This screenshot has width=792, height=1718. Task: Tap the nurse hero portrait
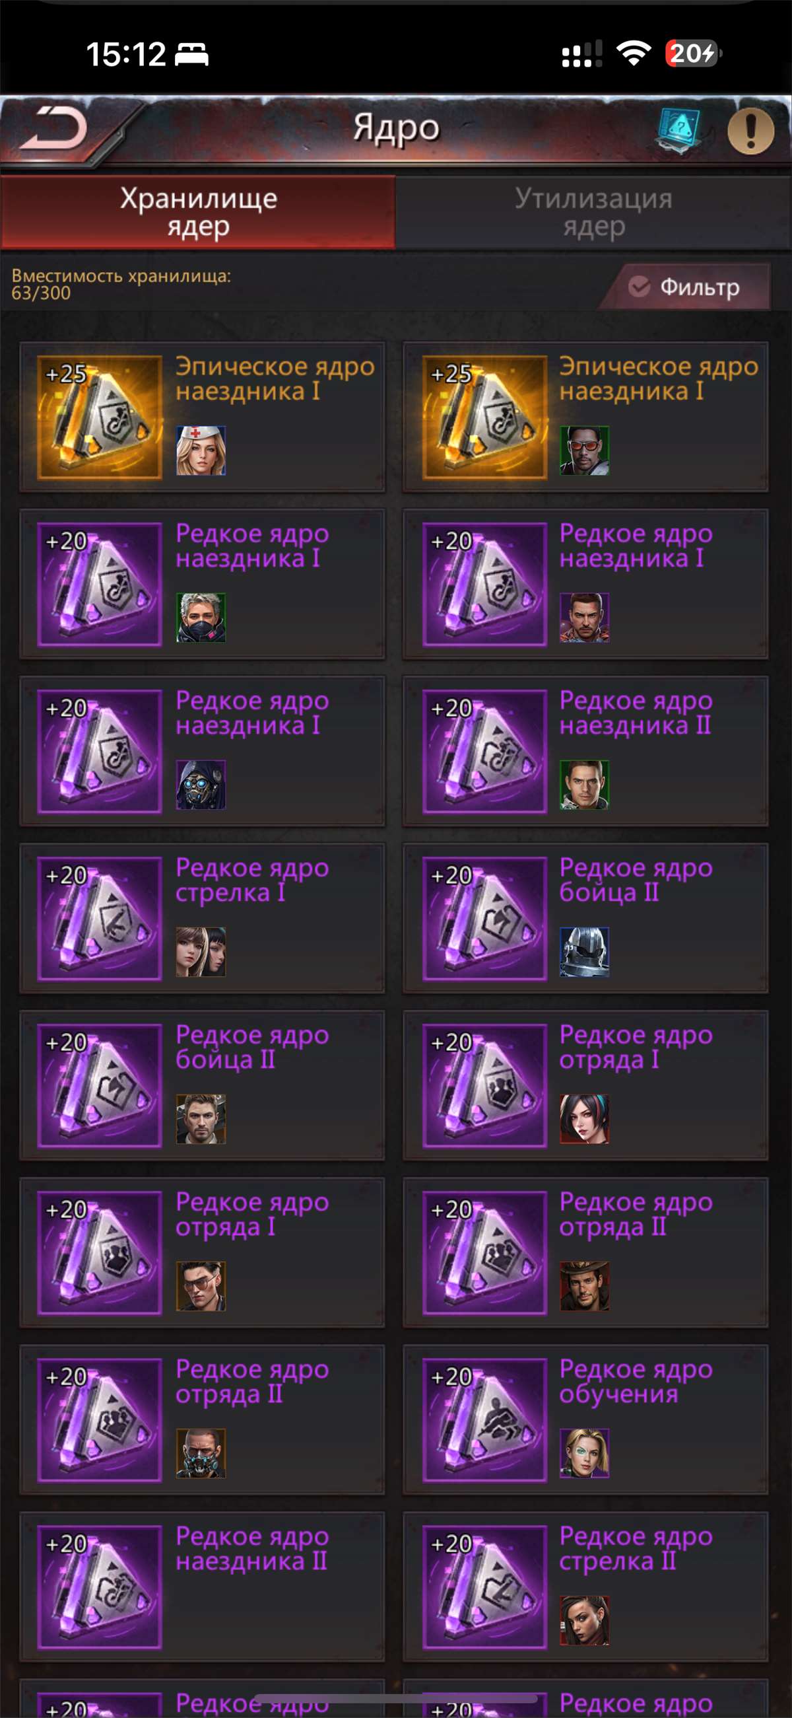(x=201, y=451)
